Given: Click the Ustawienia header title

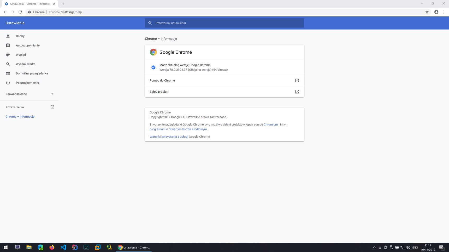Looking at the screenshot, I should 15,23.
